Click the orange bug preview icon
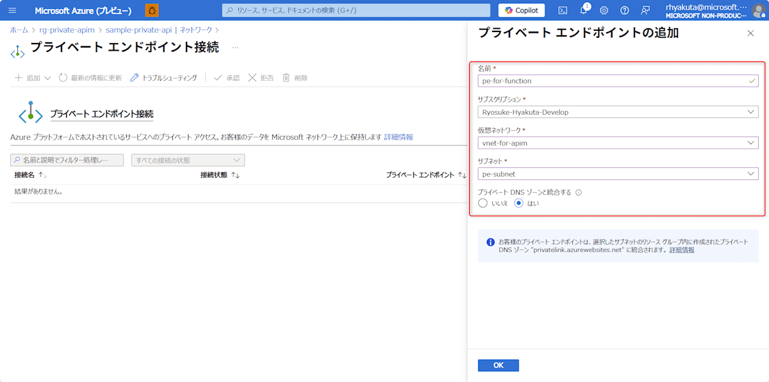Image resolution: width=769 pixels, height=382 pixels. (152, 10)
